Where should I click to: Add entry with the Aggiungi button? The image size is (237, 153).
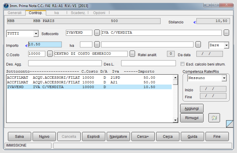tap(192, 108)
